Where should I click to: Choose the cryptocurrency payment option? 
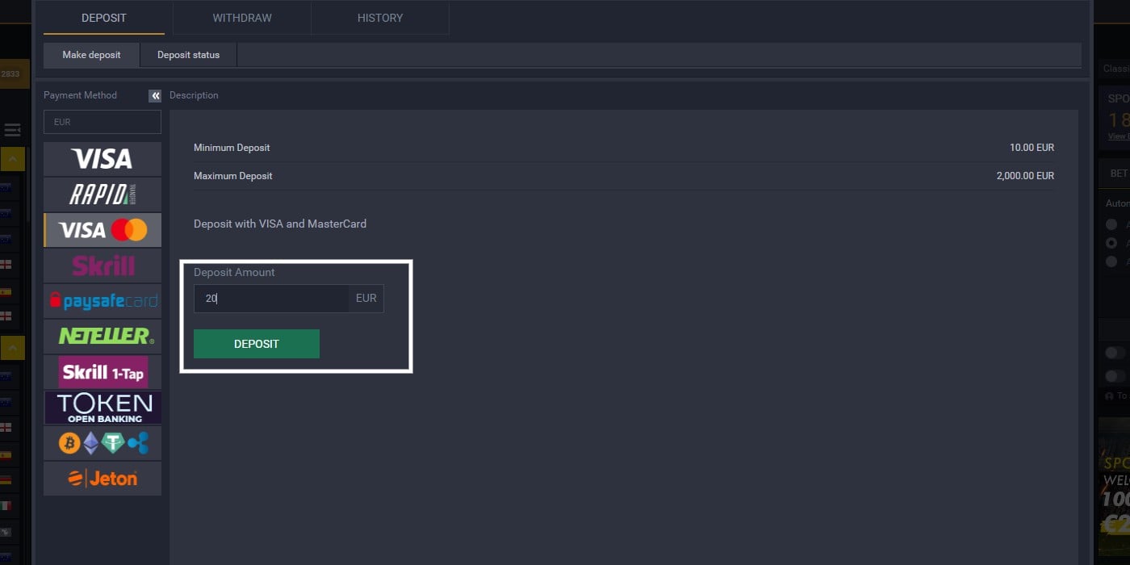[103, 443]
